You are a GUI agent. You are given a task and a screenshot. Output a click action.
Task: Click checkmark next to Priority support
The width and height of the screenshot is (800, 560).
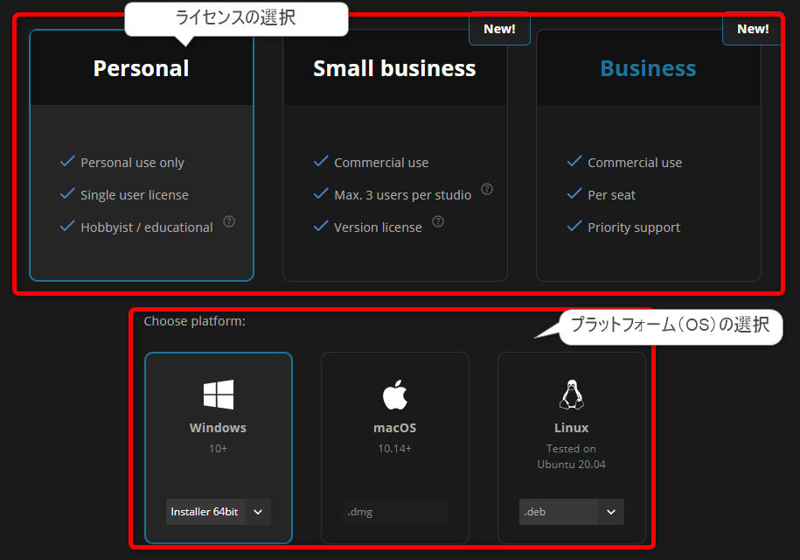click(574, 227)
